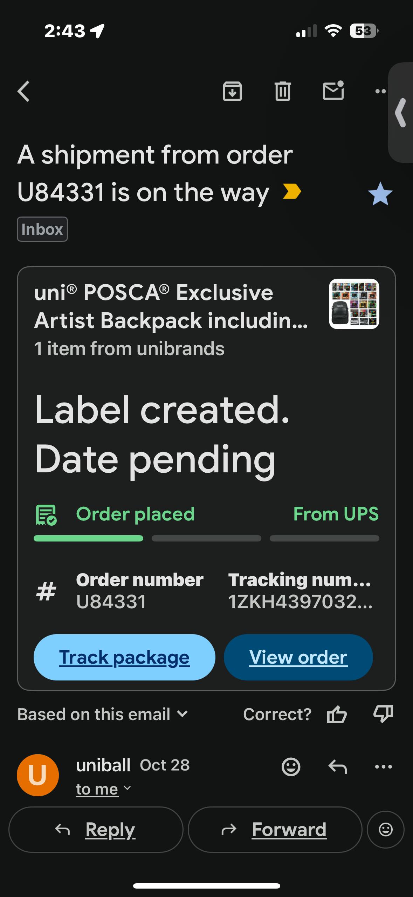Add emoji reaction beside sender name

pos(291,766)
